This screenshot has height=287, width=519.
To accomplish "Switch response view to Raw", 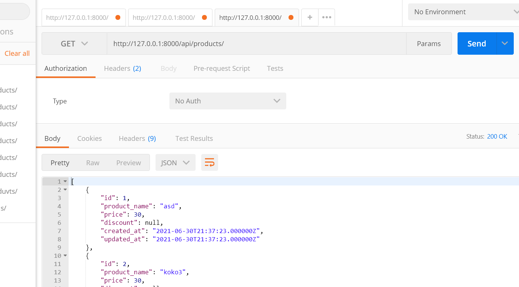I will coord(93,162).
